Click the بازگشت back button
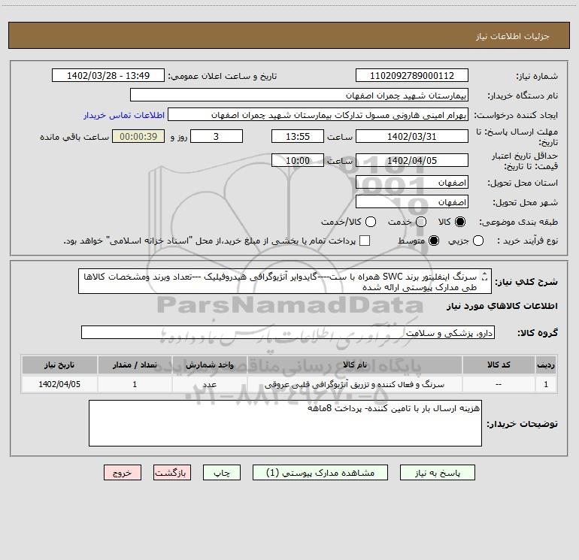 tap(172, 473)
